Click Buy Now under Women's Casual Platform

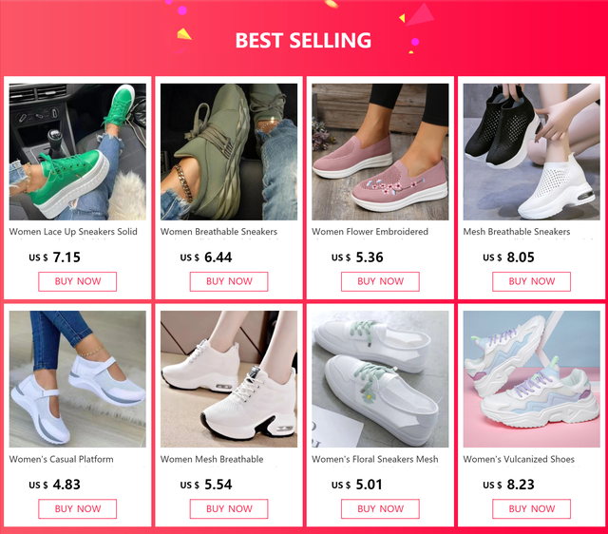point(78,508)
